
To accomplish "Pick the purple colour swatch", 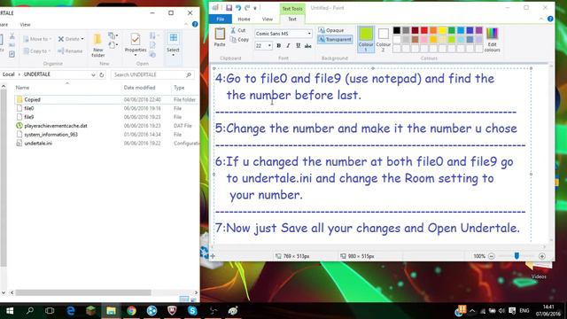I will point(478,30).
